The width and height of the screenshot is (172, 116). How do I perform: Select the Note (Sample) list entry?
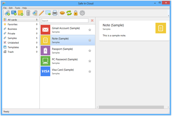[67, 40]
